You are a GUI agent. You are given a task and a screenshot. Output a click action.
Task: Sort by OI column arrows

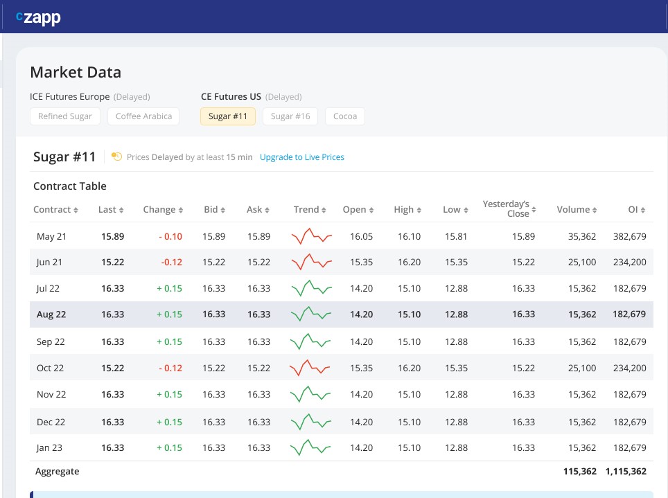tap(643, 210)
